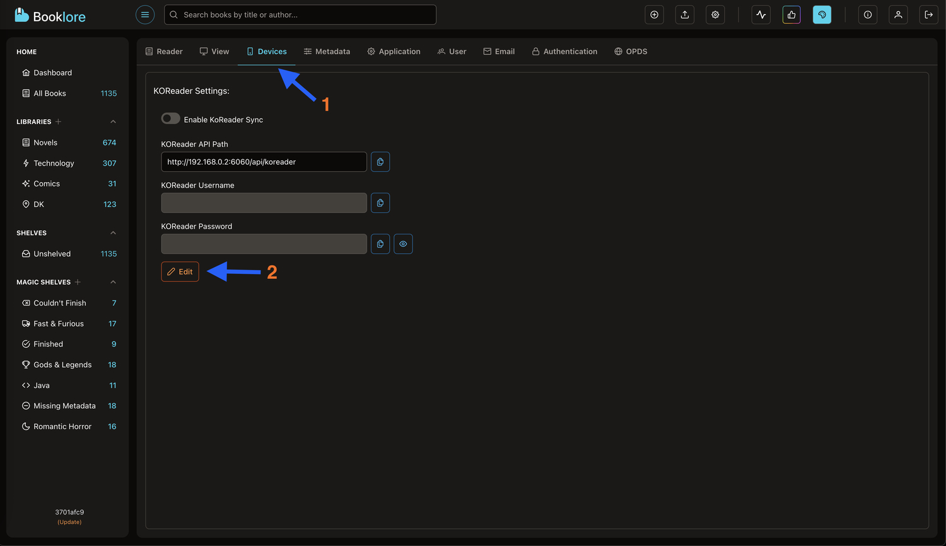This screenshot has height=546, width=946.
Task: Open the theme palette icon
Action: 822,14
